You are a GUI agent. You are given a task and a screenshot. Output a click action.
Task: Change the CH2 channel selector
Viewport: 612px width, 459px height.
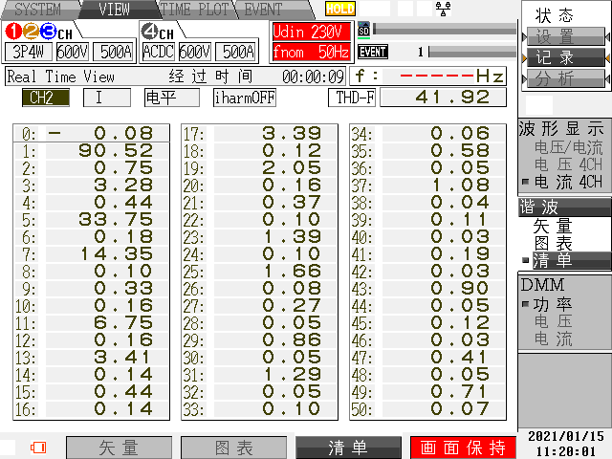pyautogui.click(x=46, y=98)
